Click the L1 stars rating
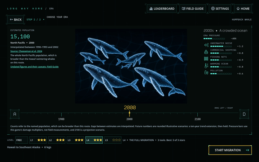259x162 pixels. tap(42, 140)
